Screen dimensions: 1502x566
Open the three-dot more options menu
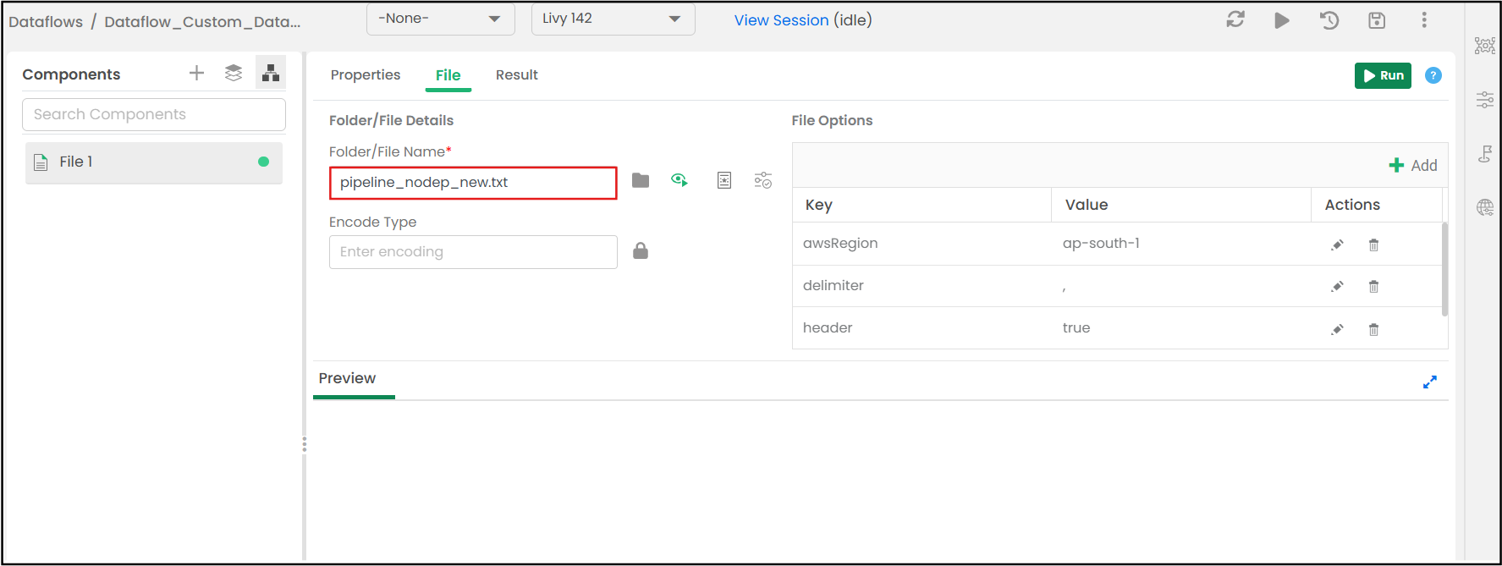(x=1424, y=20)
